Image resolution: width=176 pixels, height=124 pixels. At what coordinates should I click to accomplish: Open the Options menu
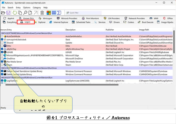point(27,7)
